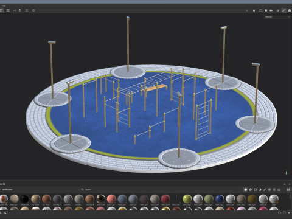Pause engine computation with the pause button

tap(254, 10)
